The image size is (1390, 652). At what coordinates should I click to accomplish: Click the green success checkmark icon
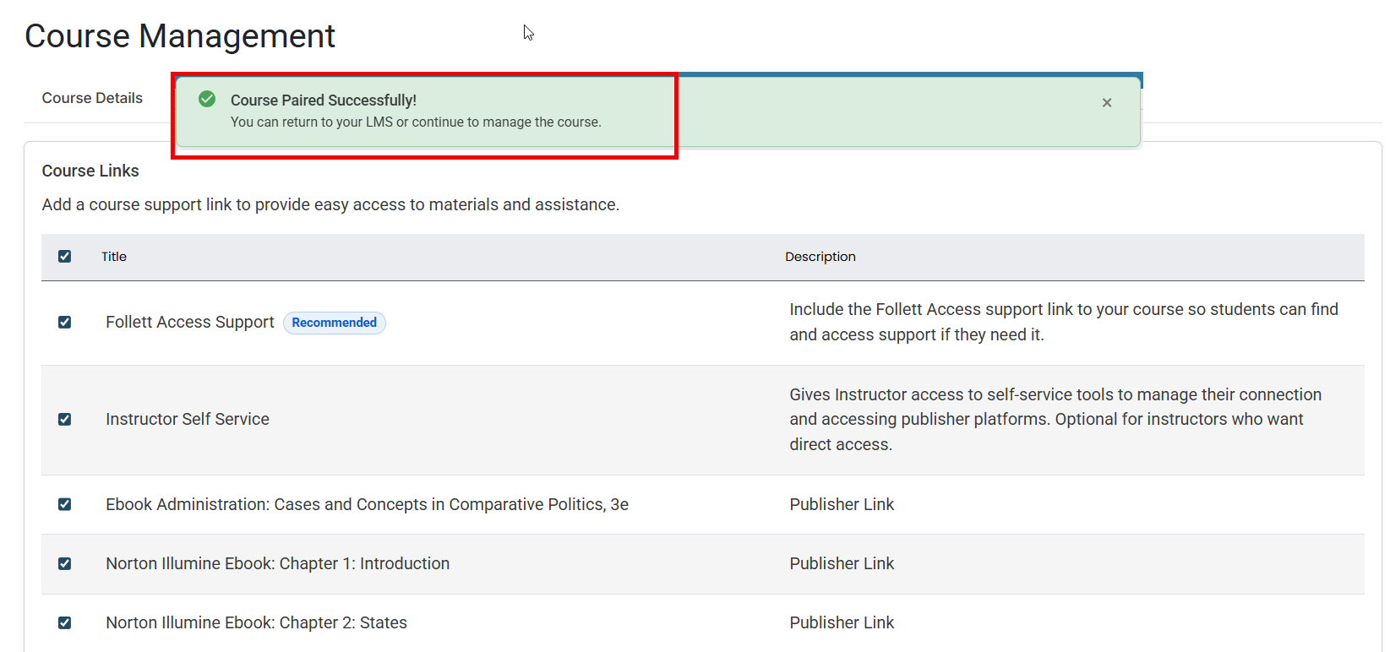click(207, 100)
